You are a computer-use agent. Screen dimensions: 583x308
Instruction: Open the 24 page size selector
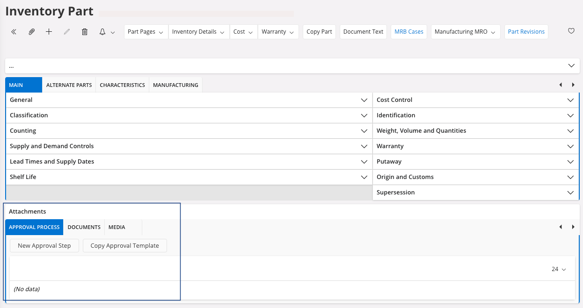coord(558,269)
